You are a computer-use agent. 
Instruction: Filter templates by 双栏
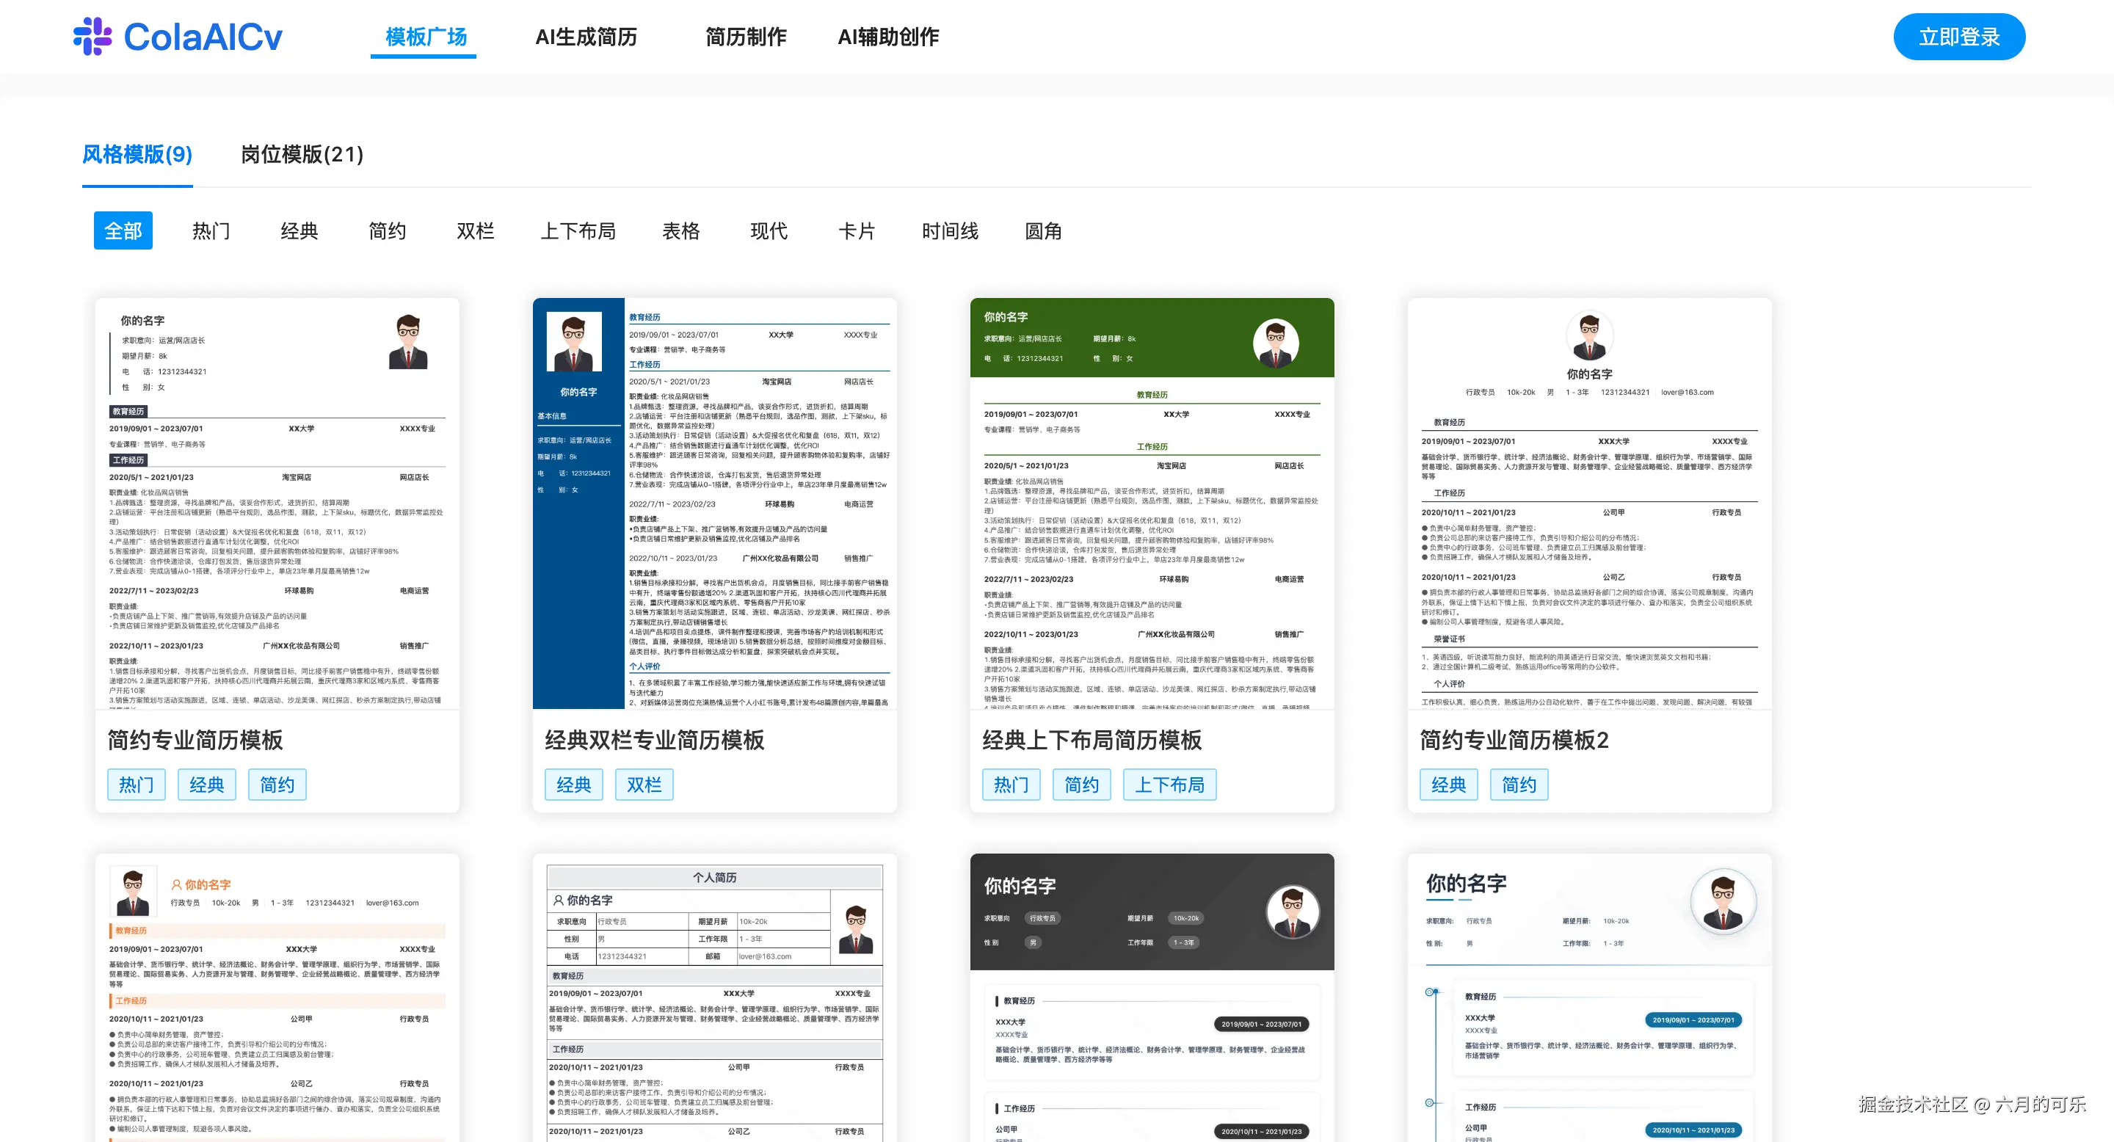tap(475, 230)
